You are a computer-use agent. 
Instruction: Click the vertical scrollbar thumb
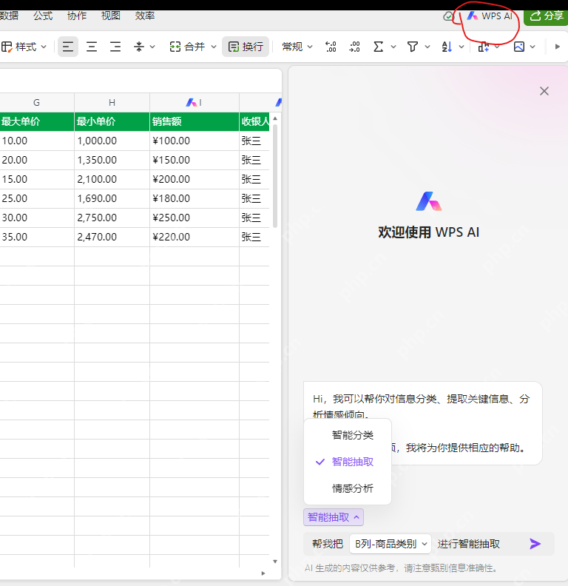click(275, 175)
